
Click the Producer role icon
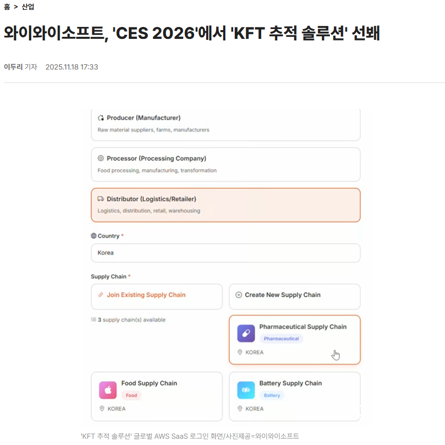pos(101,118)
